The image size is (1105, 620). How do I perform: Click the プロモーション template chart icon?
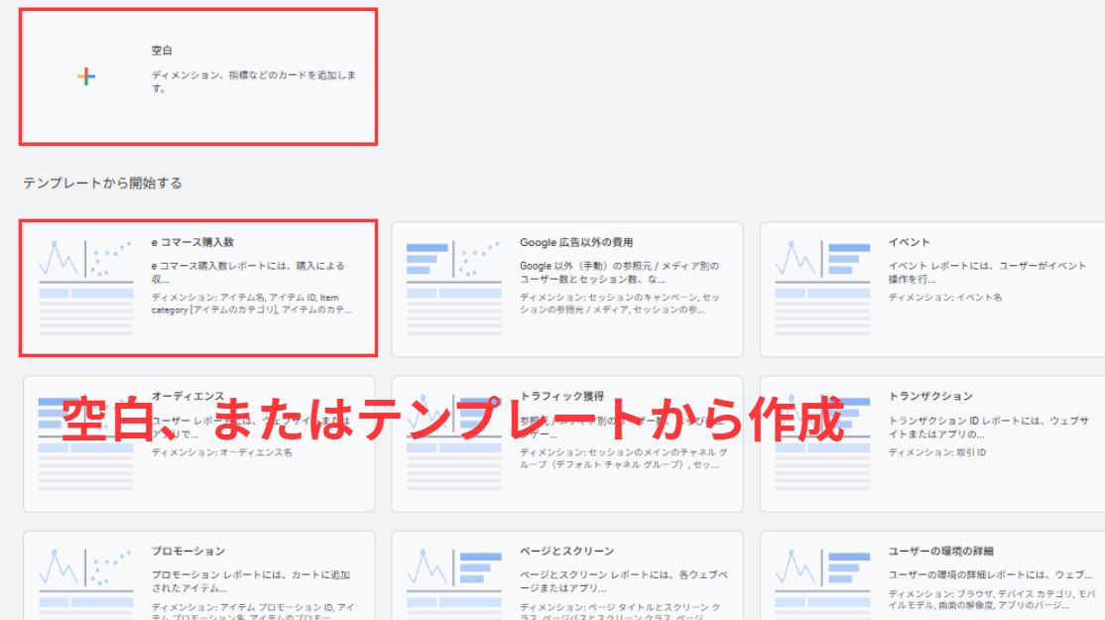click(85, 585)
